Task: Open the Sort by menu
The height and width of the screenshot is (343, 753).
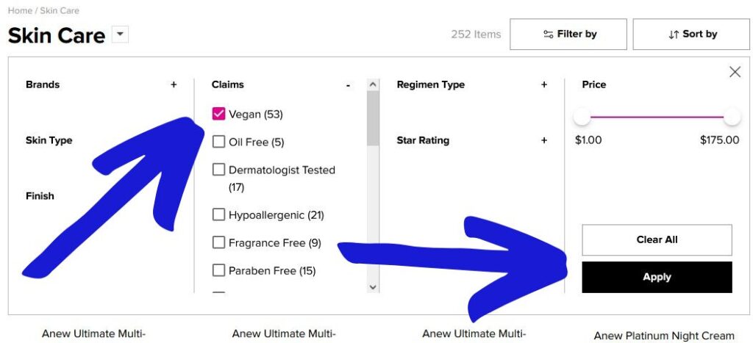Action: click(x=691, y=34)
